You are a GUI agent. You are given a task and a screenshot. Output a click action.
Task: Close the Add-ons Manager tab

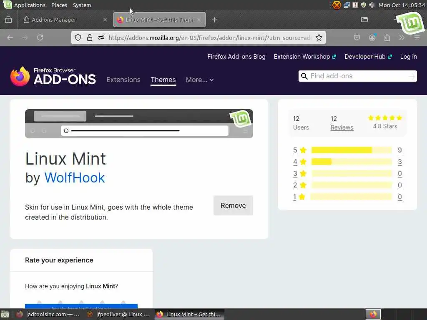tap(105, 20)
